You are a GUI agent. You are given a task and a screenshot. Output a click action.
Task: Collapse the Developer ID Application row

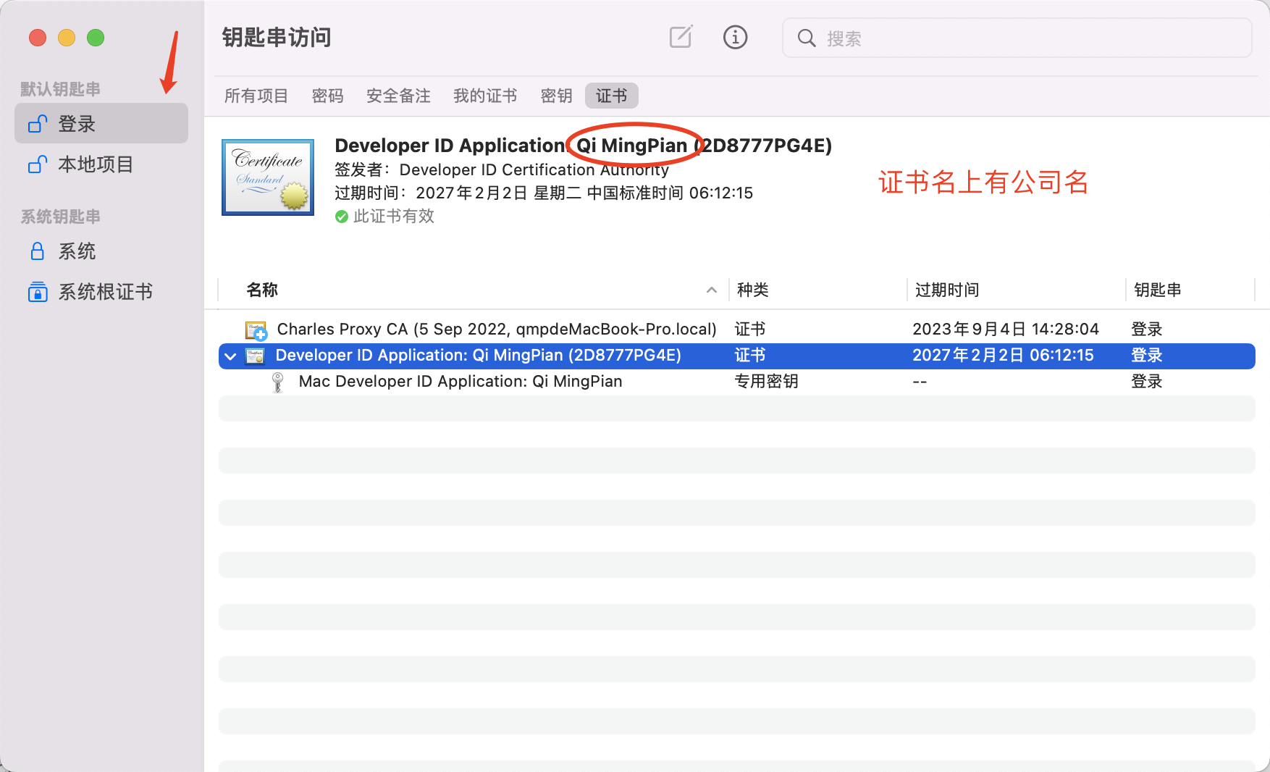tap(230, 356)
